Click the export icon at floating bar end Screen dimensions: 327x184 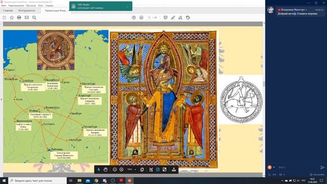[x=174, y=169]
